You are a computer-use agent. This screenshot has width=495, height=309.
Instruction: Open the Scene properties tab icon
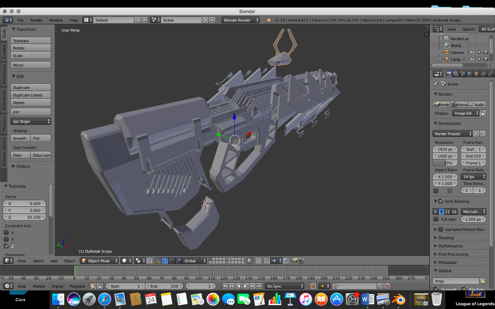tap(463, 74)
